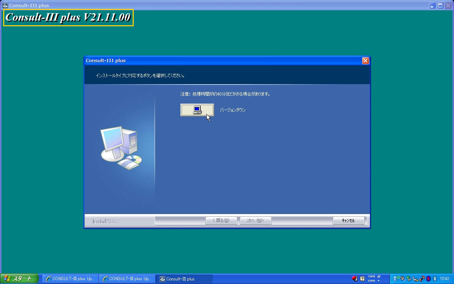Open the language bar help question-mark icon
The width and height of the screenshot is (454, 284).
(362, 279)
